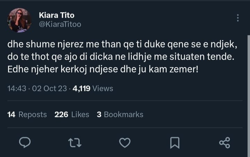Bookmark this tweet using the bookmark icon
Screen dimensions: 250x157
[x=175, y=142]
